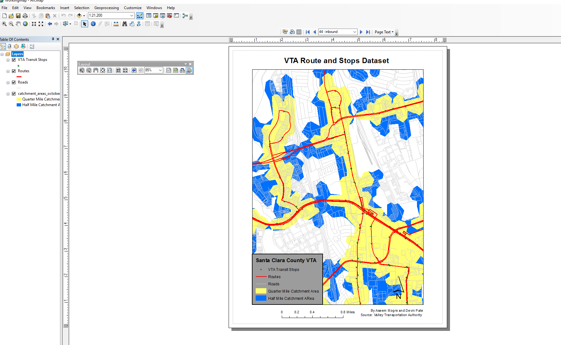
Task: Toggle catchment_areas_october layer visibility
Action: coord(14,94)
